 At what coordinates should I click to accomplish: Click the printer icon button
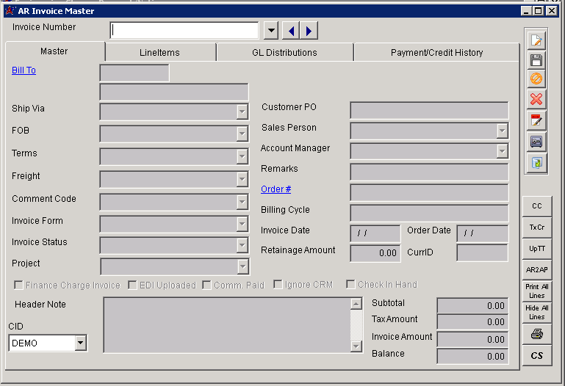(536, 335)
